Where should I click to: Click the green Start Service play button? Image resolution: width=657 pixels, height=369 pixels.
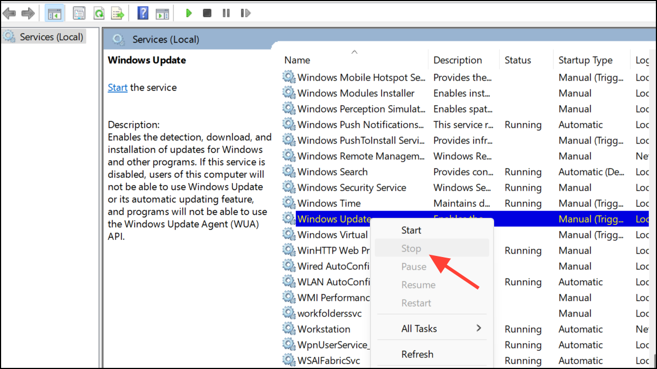[189, 13]
